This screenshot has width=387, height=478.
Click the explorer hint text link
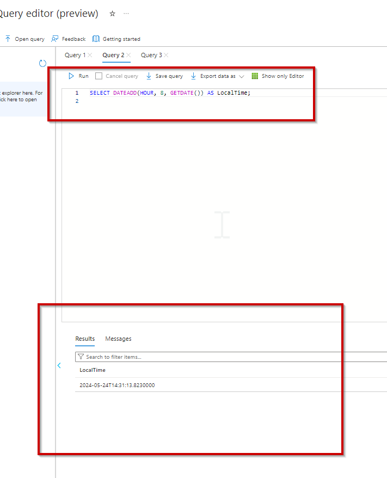[x=21, y=96]
